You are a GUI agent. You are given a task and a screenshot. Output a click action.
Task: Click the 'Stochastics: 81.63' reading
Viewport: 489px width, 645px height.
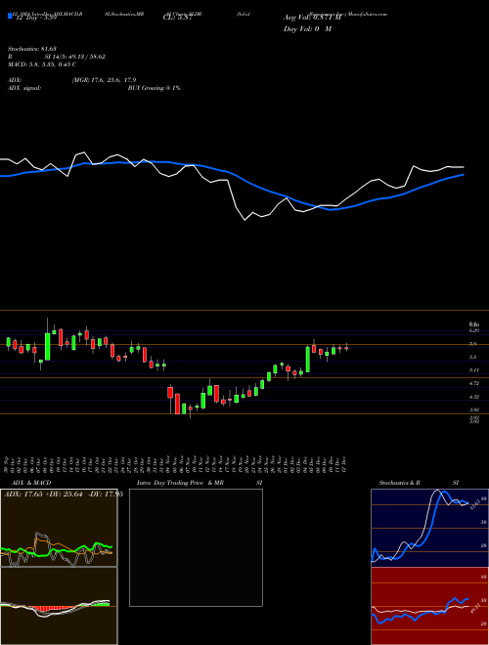(31, 50)
